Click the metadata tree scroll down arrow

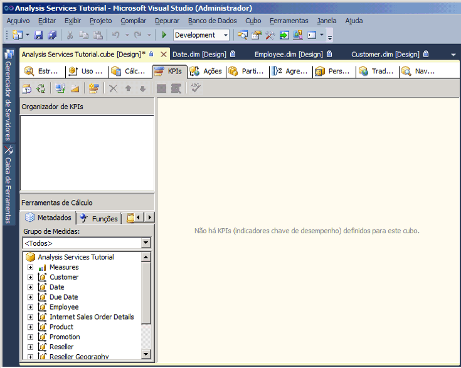[x=146, y=354]
